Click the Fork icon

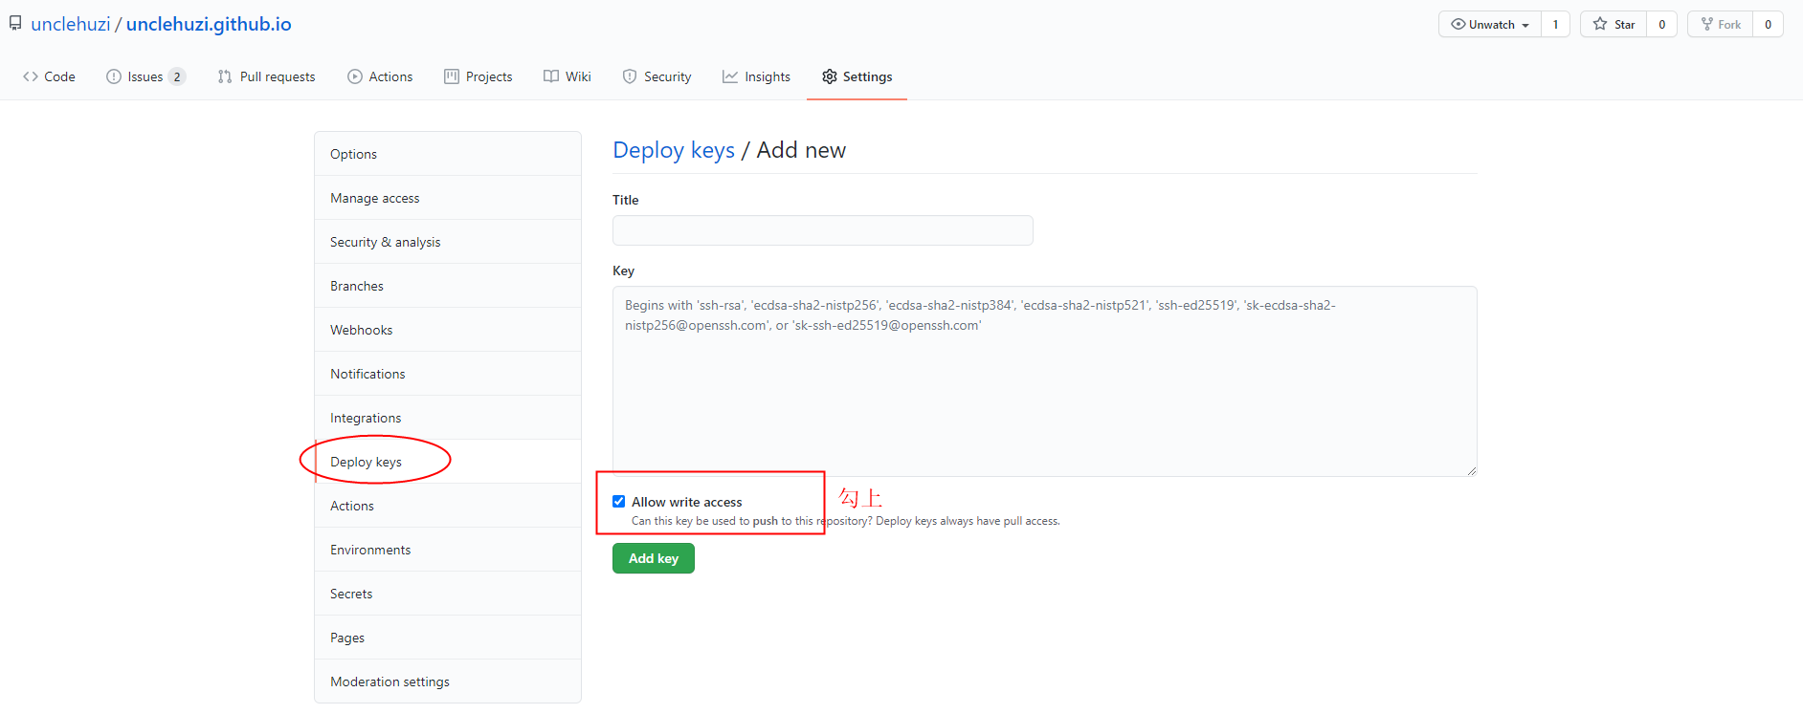(x=1707, y=24)
